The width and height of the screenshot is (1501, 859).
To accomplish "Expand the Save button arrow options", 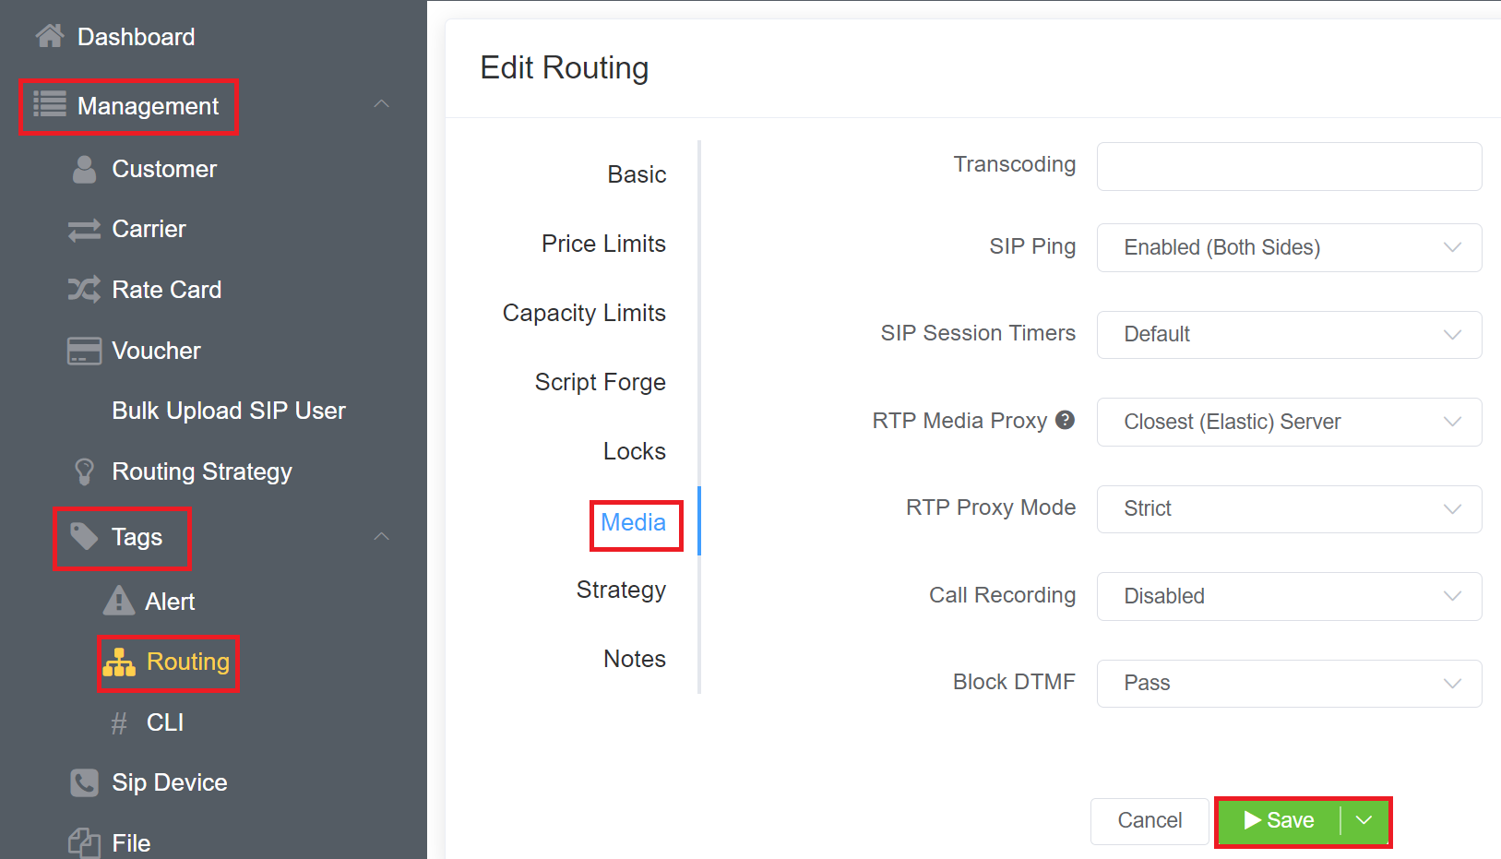I will (1364, 820).
